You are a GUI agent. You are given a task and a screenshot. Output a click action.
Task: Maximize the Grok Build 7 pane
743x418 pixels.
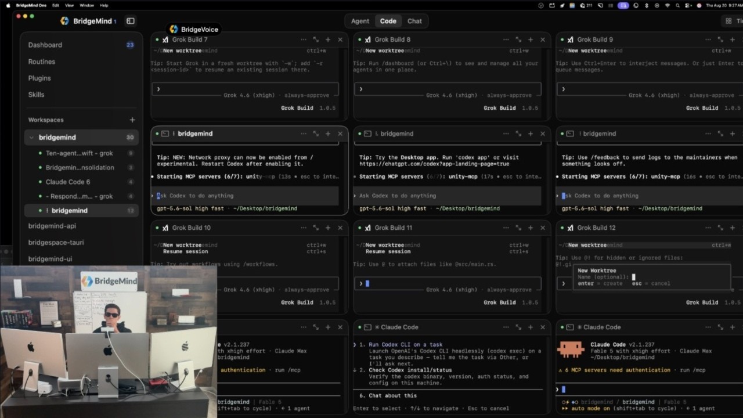[316, 39]
